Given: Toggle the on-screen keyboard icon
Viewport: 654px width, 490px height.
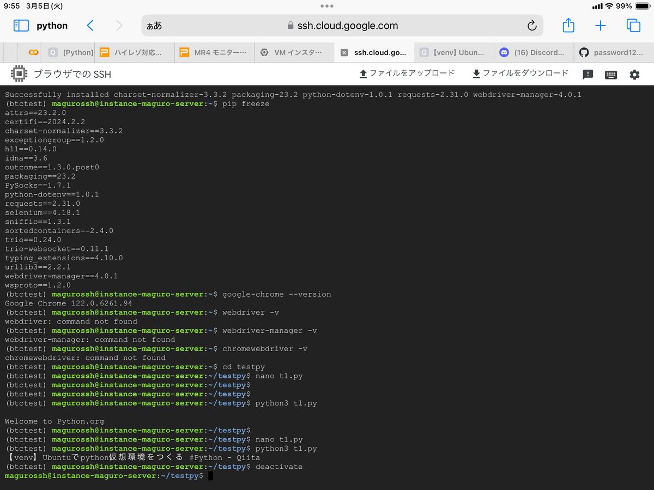Looking at the screenshot, I should (x=611, y=75).
